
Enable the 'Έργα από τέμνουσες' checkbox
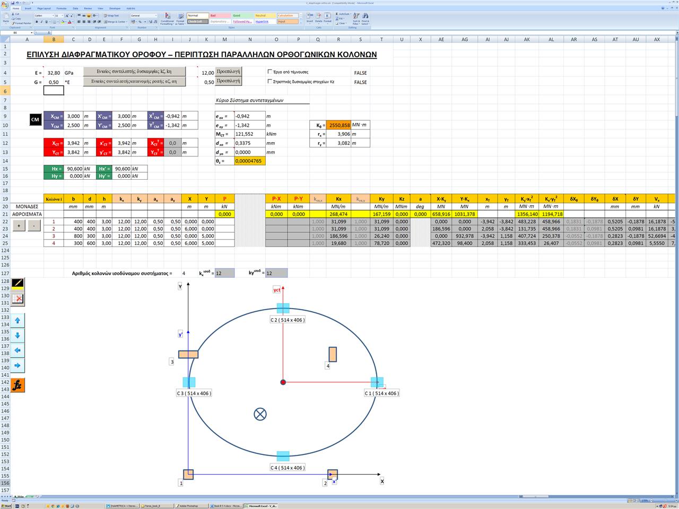click(x=271, y=72)
